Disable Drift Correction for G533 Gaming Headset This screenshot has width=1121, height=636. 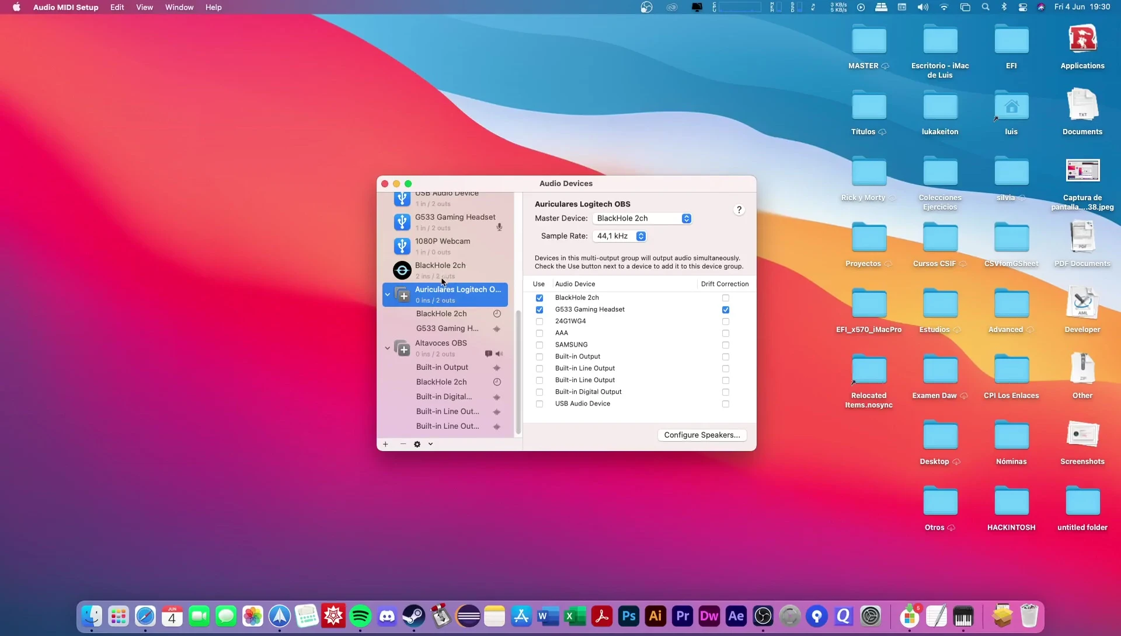(x=726, y=310)
